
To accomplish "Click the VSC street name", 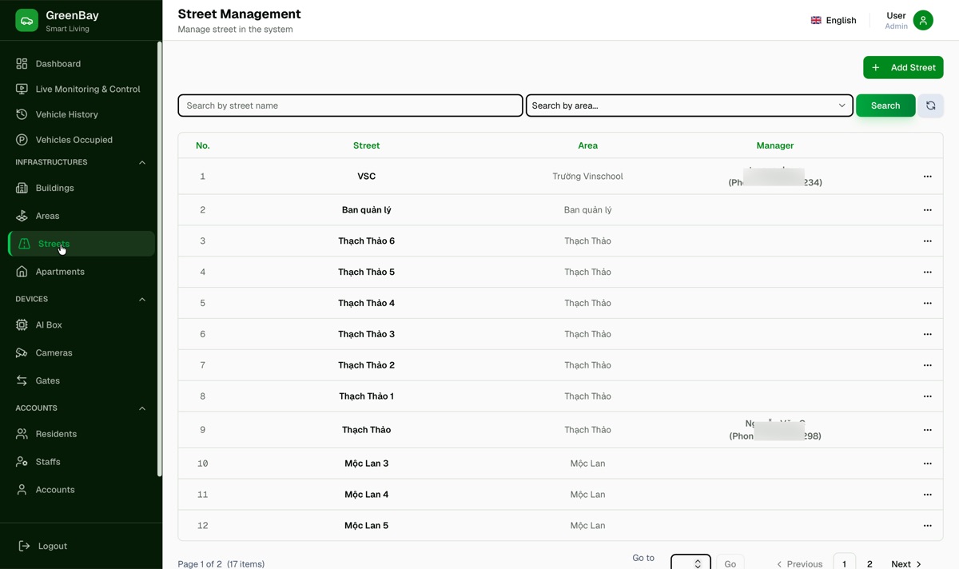I will click(x=366, y=177).
